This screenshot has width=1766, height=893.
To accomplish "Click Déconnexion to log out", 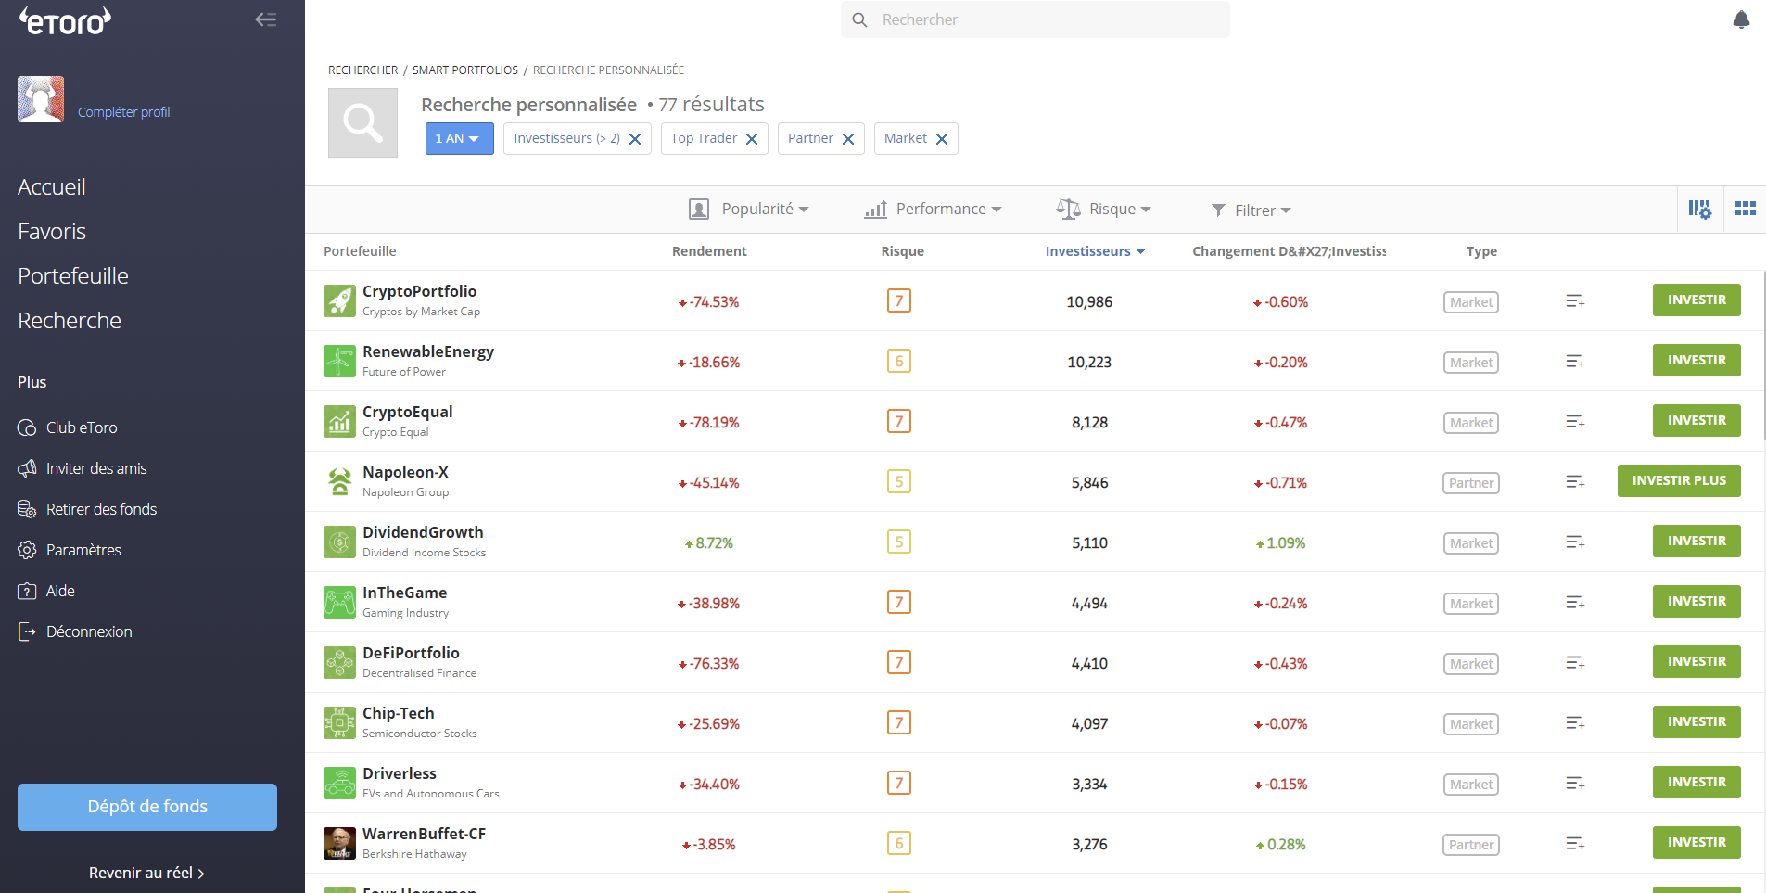I will 75,631.
